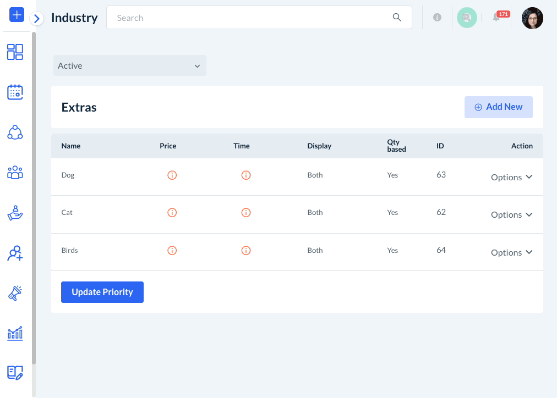Open the notifications bell
The width and height of the screenshot is (557, 398).
pos(496,18)
